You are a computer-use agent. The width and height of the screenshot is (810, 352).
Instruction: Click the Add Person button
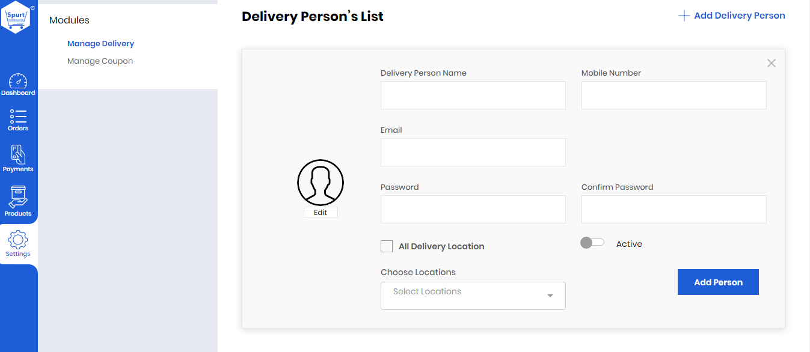(718, 282)
